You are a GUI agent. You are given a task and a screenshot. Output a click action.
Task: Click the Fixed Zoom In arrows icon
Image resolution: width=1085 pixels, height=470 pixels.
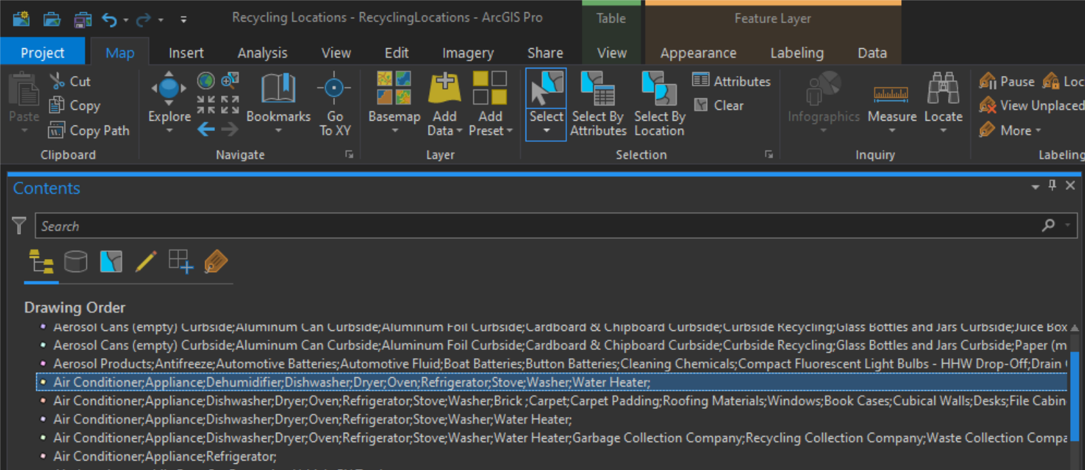pos(206,104)
